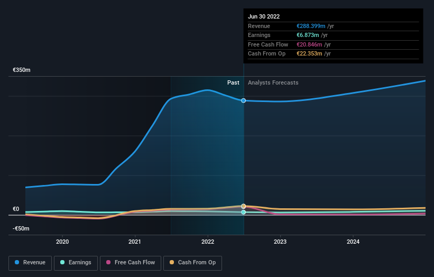
Task: Click the Cash From Op orange data point marker
Action: click(243, 206)
